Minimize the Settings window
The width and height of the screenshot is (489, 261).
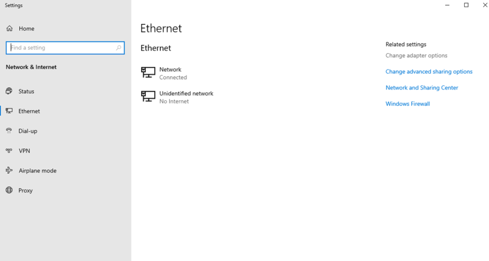point(447,5)
